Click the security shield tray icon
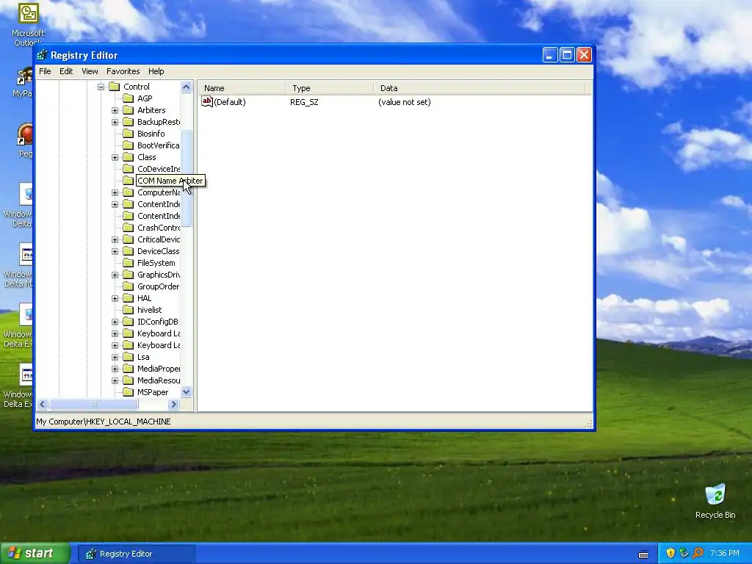752x564 pixels. click(x=670, y=553)
